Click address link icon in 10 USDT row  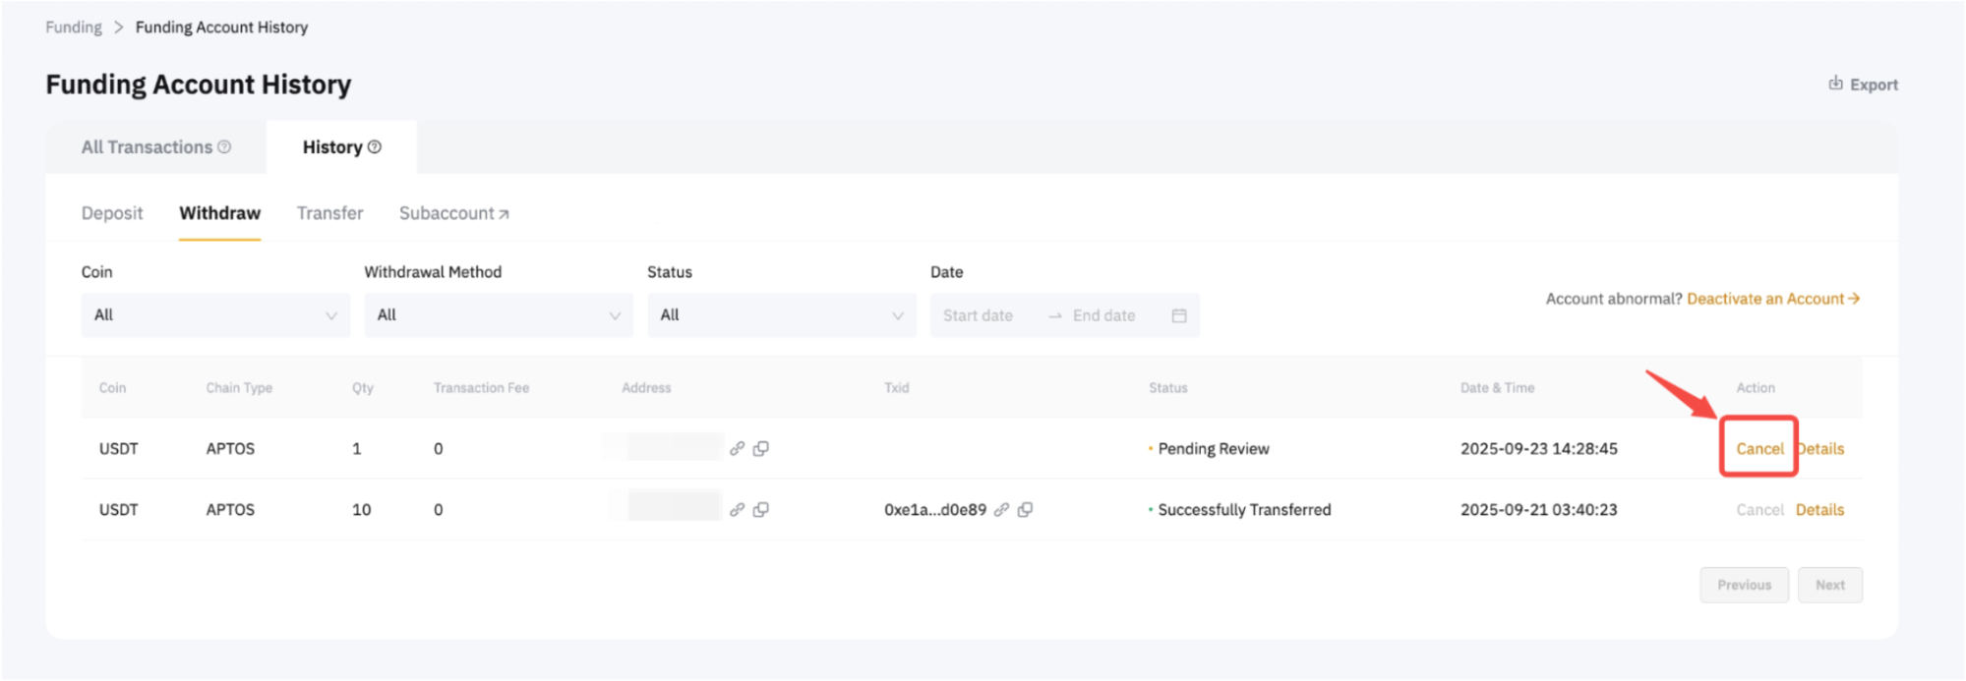[x=737, y=509]
